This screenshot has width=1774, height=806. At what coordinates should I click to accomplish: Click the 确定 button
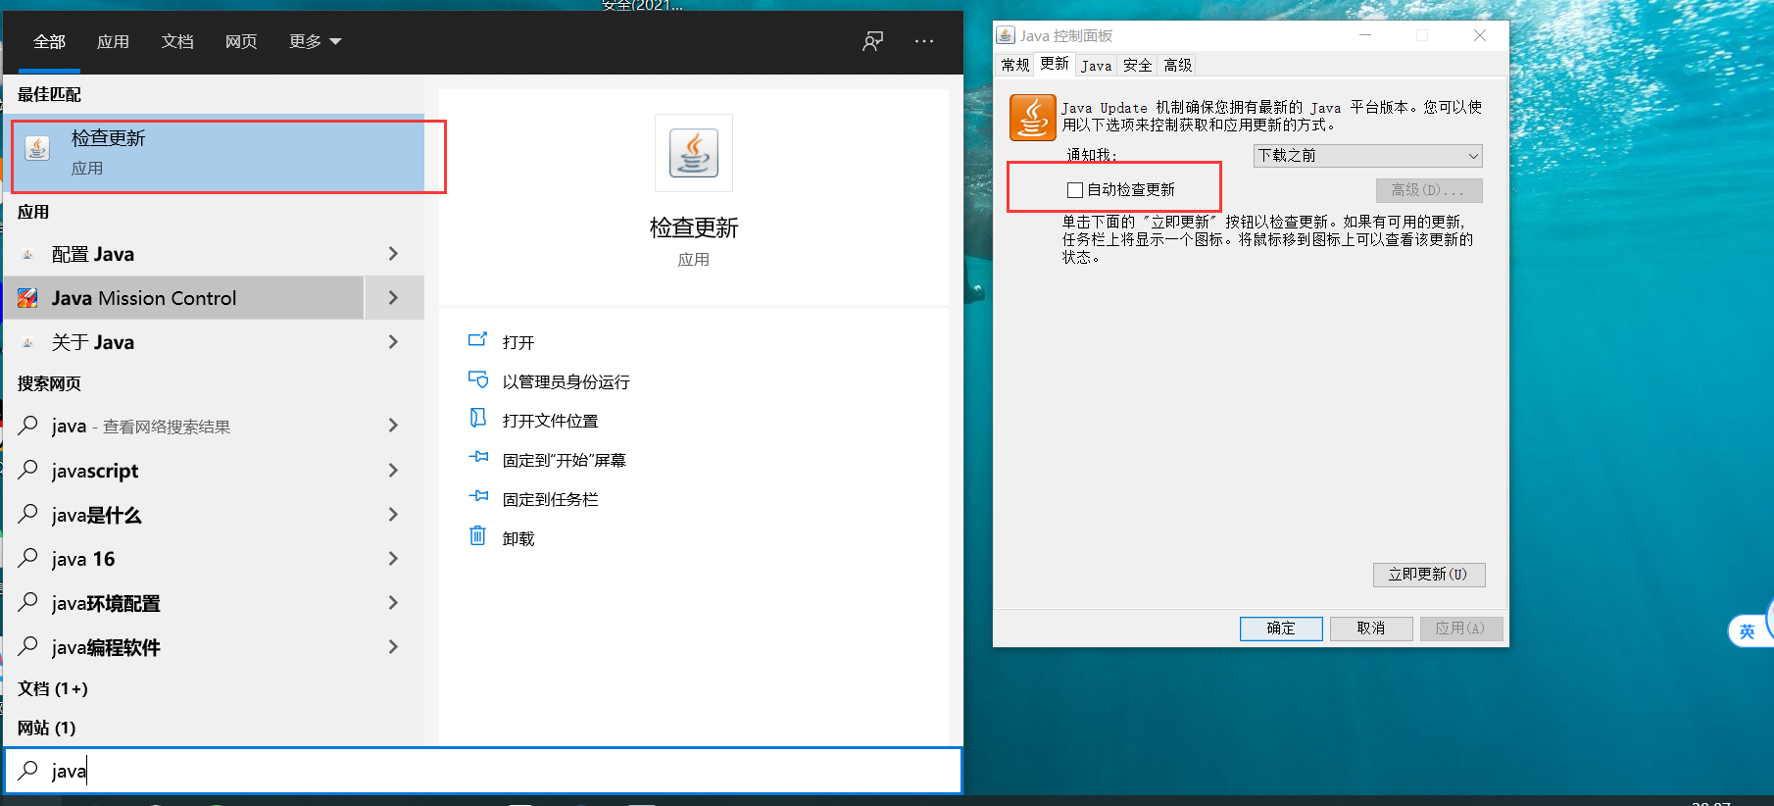tap(1281, 629)
